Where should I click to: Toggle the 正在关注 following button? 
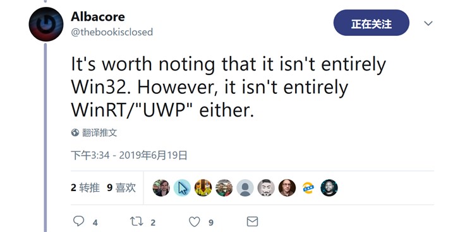click(x=372, y=23)
